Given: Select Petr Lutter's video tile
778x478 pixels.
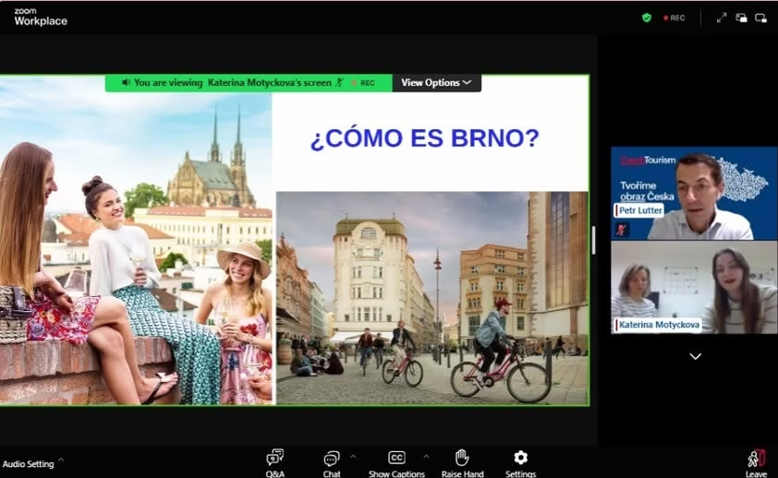Looking at the screenshot, I should tap(694, 193).
